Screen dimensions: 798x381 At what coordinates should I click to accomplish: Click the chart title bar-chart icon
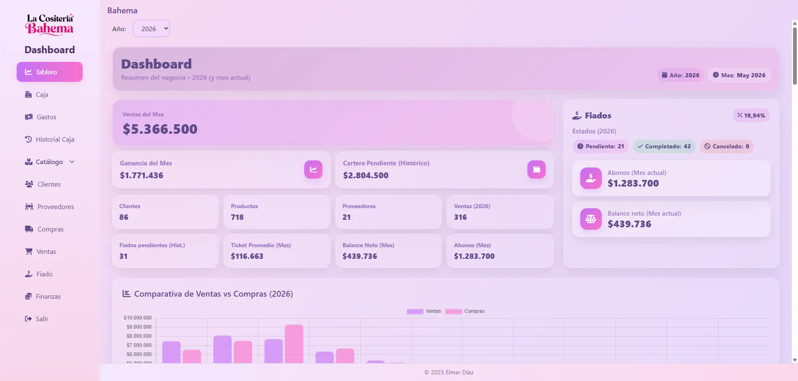tap(126, 294)
